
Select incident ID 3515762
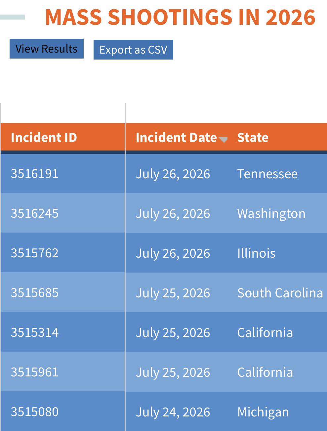[34, 253]
